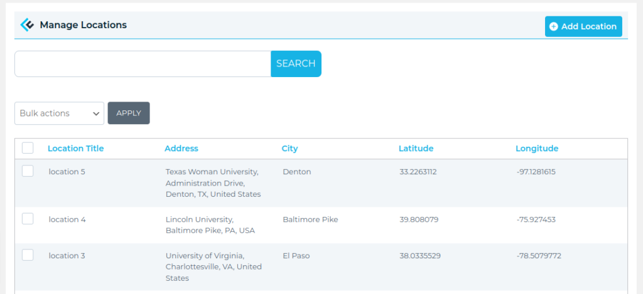Check the box for location 5
The image size is (643, 294).
(x=28, y=171)
